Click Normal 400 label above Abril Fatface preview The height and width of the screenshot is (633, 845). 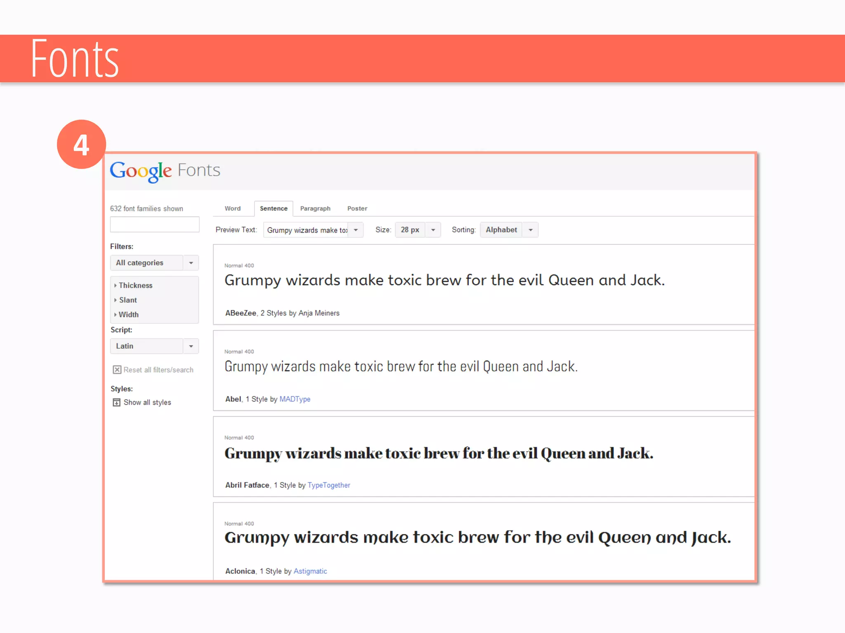[x=239, y=438]
